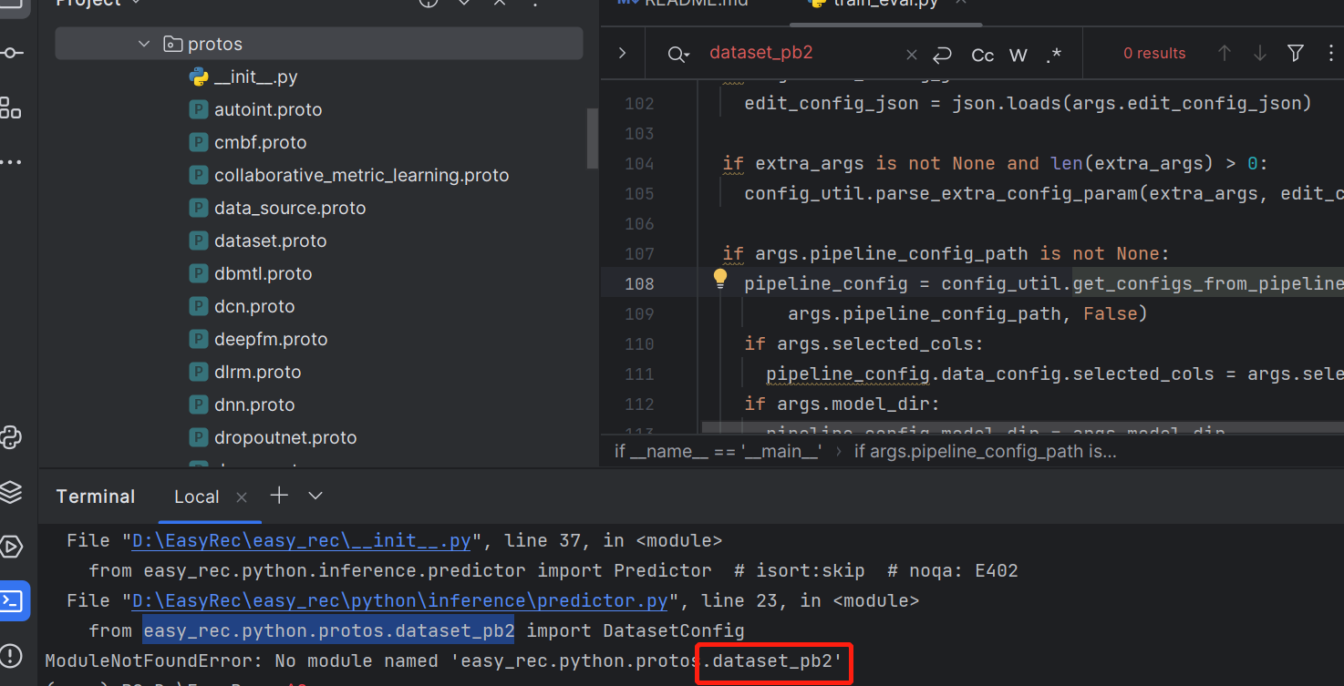Image resolution: width=1344 pixels, height=686 pixels.
Task: Open search filter options funnel
Action: coord(1296,54)
